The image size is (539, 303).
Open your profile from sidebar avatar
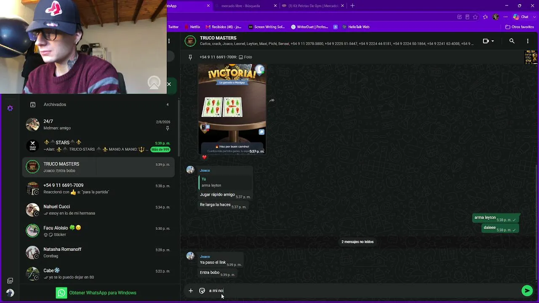[x=10, y=293]
